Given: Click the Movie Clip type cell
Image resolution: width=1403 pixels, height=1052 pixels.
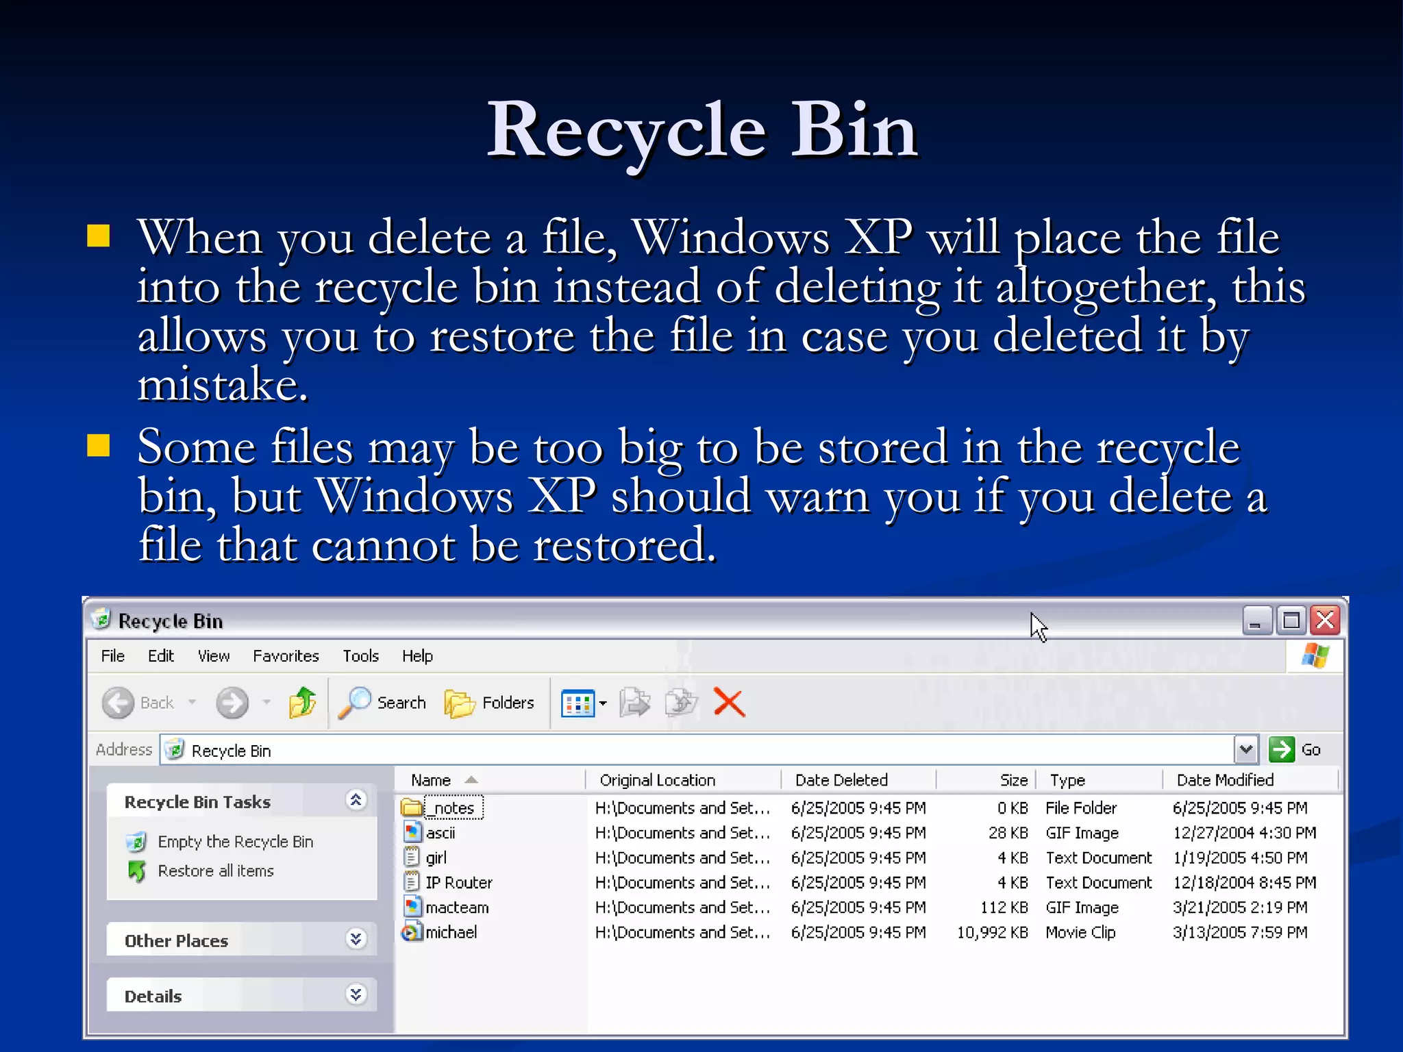Looking at the screenshot, I should [1080, 932].
